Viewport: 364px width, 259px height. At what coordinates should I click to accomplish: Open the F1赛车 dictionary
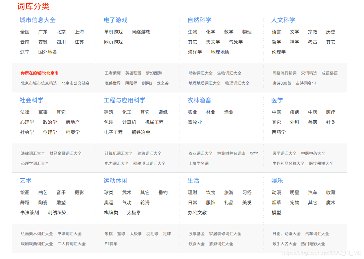tap(111, 244)
